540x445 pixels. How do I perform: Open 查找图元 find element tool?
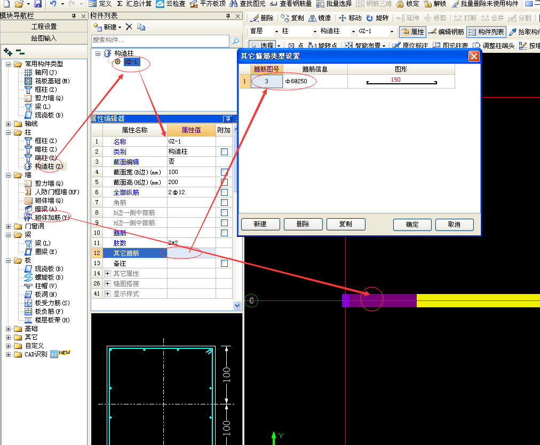pos(247,4)
